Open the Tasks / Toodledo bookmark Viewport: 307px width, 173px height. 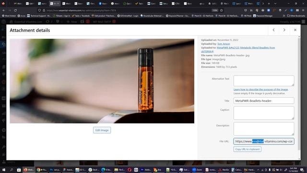tap(81, 16)
